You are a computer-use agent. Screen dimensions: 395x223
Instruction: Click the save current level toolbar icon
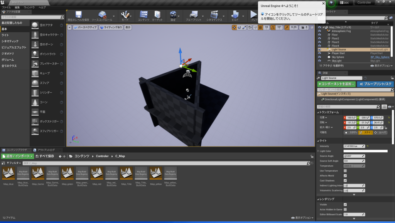tap(78, 15)
